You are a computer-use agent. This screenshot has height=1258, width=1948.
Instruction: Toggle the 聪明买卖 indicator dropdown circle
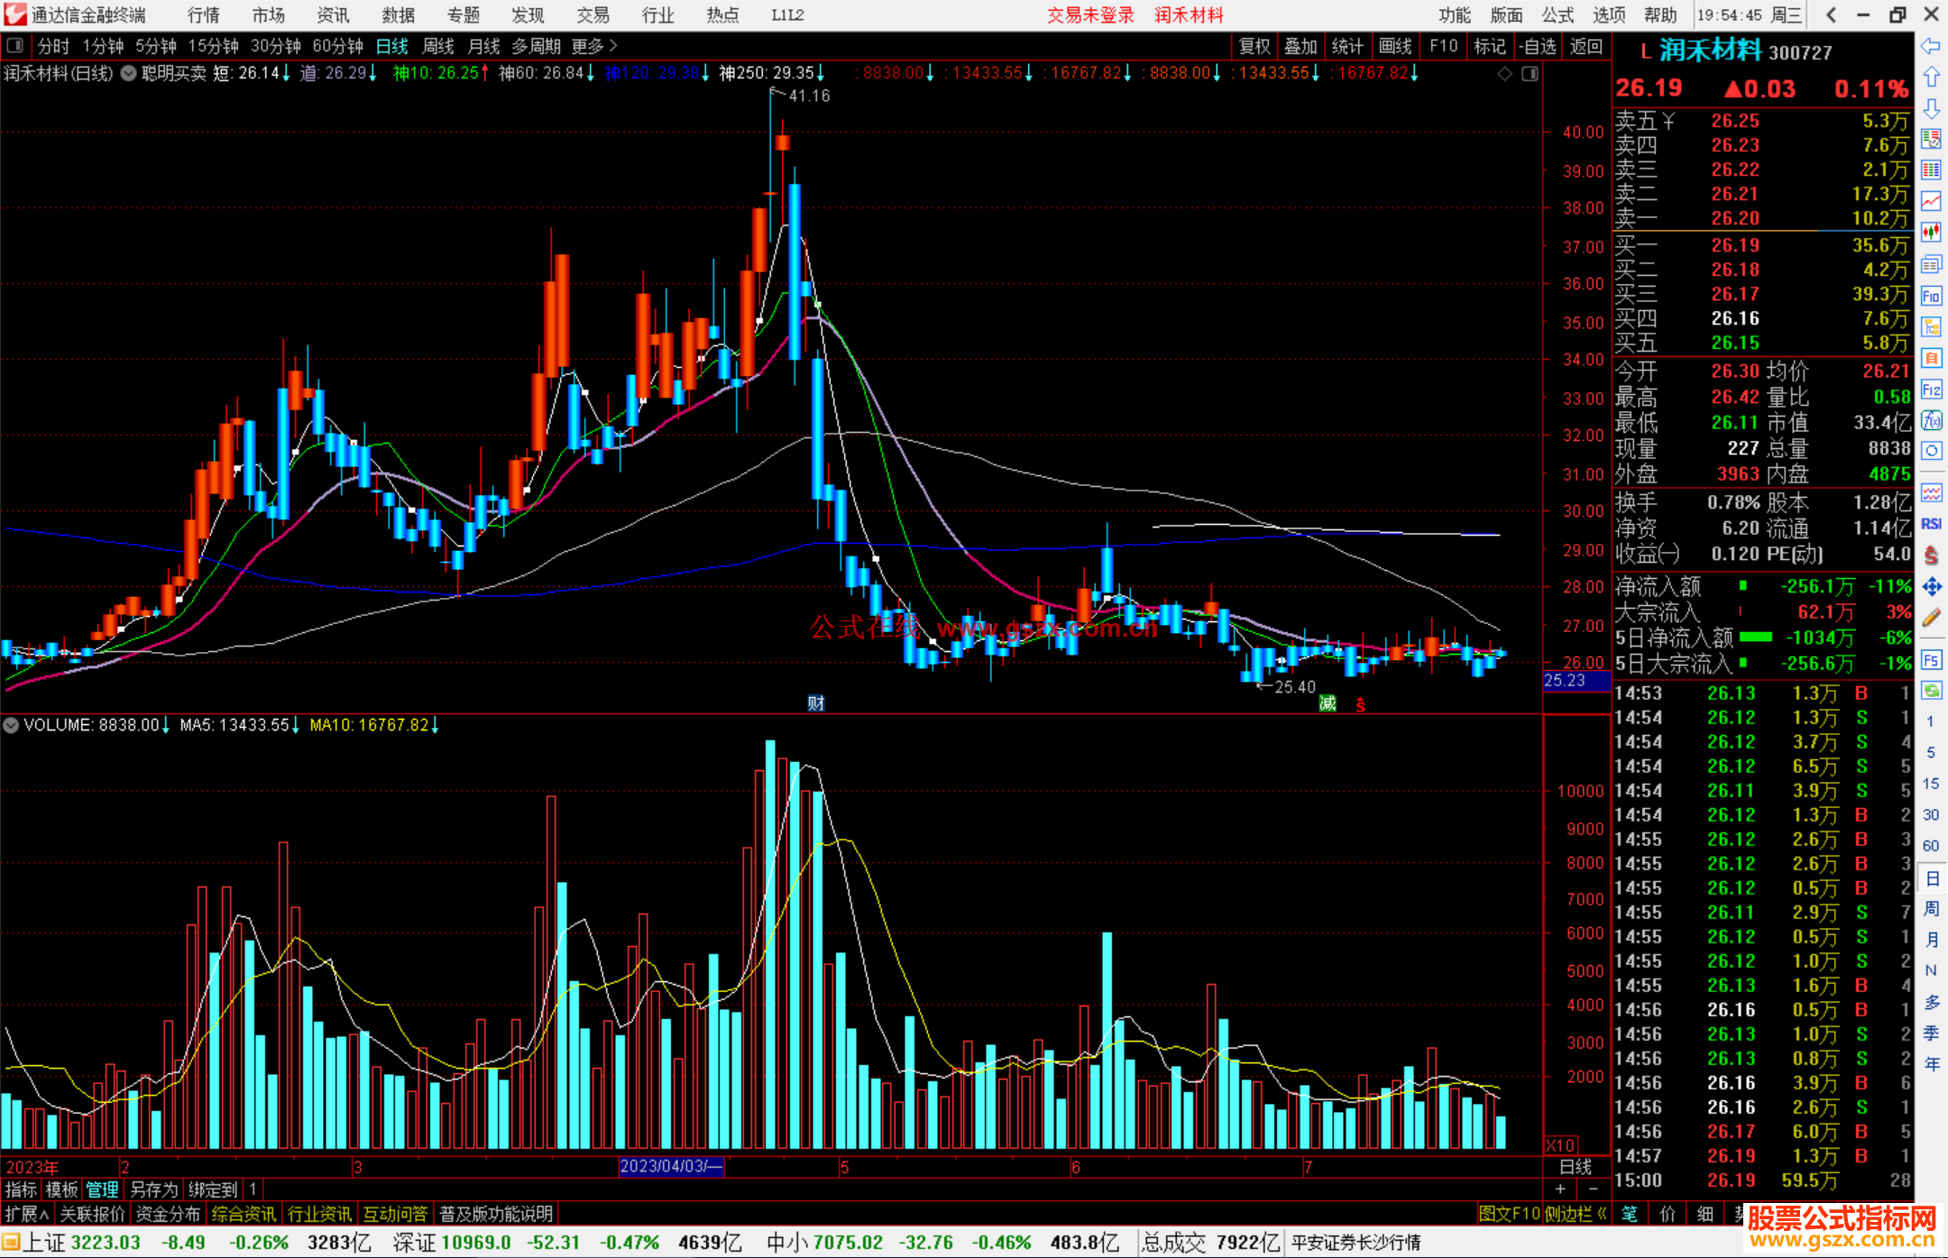pyautogui.click(x=129, y=73)
